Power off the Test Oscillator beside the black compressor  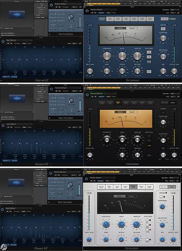(x=51, y=89)
